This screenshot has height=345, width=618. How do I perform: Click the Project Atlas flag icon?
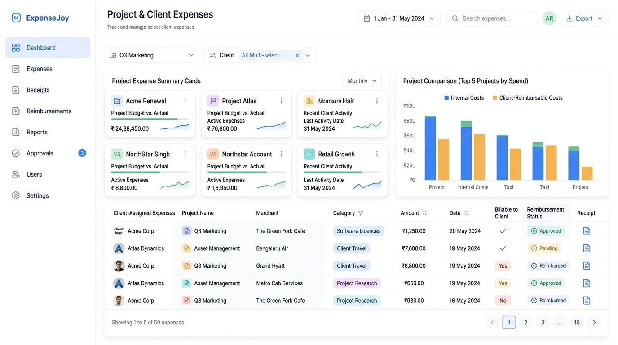click(x=213, y=101)
